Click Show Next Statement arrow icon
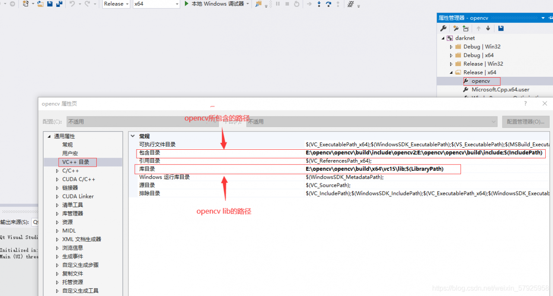553x296 pixels. pyautogui.click(x=309, y=4)
